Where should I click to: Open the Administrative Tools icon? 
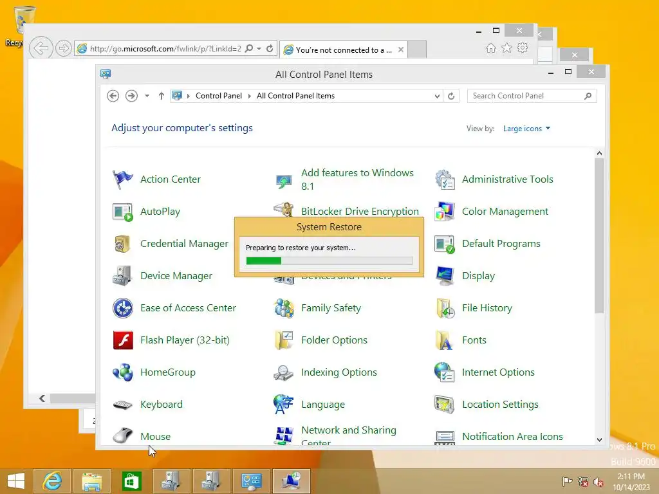445,179
